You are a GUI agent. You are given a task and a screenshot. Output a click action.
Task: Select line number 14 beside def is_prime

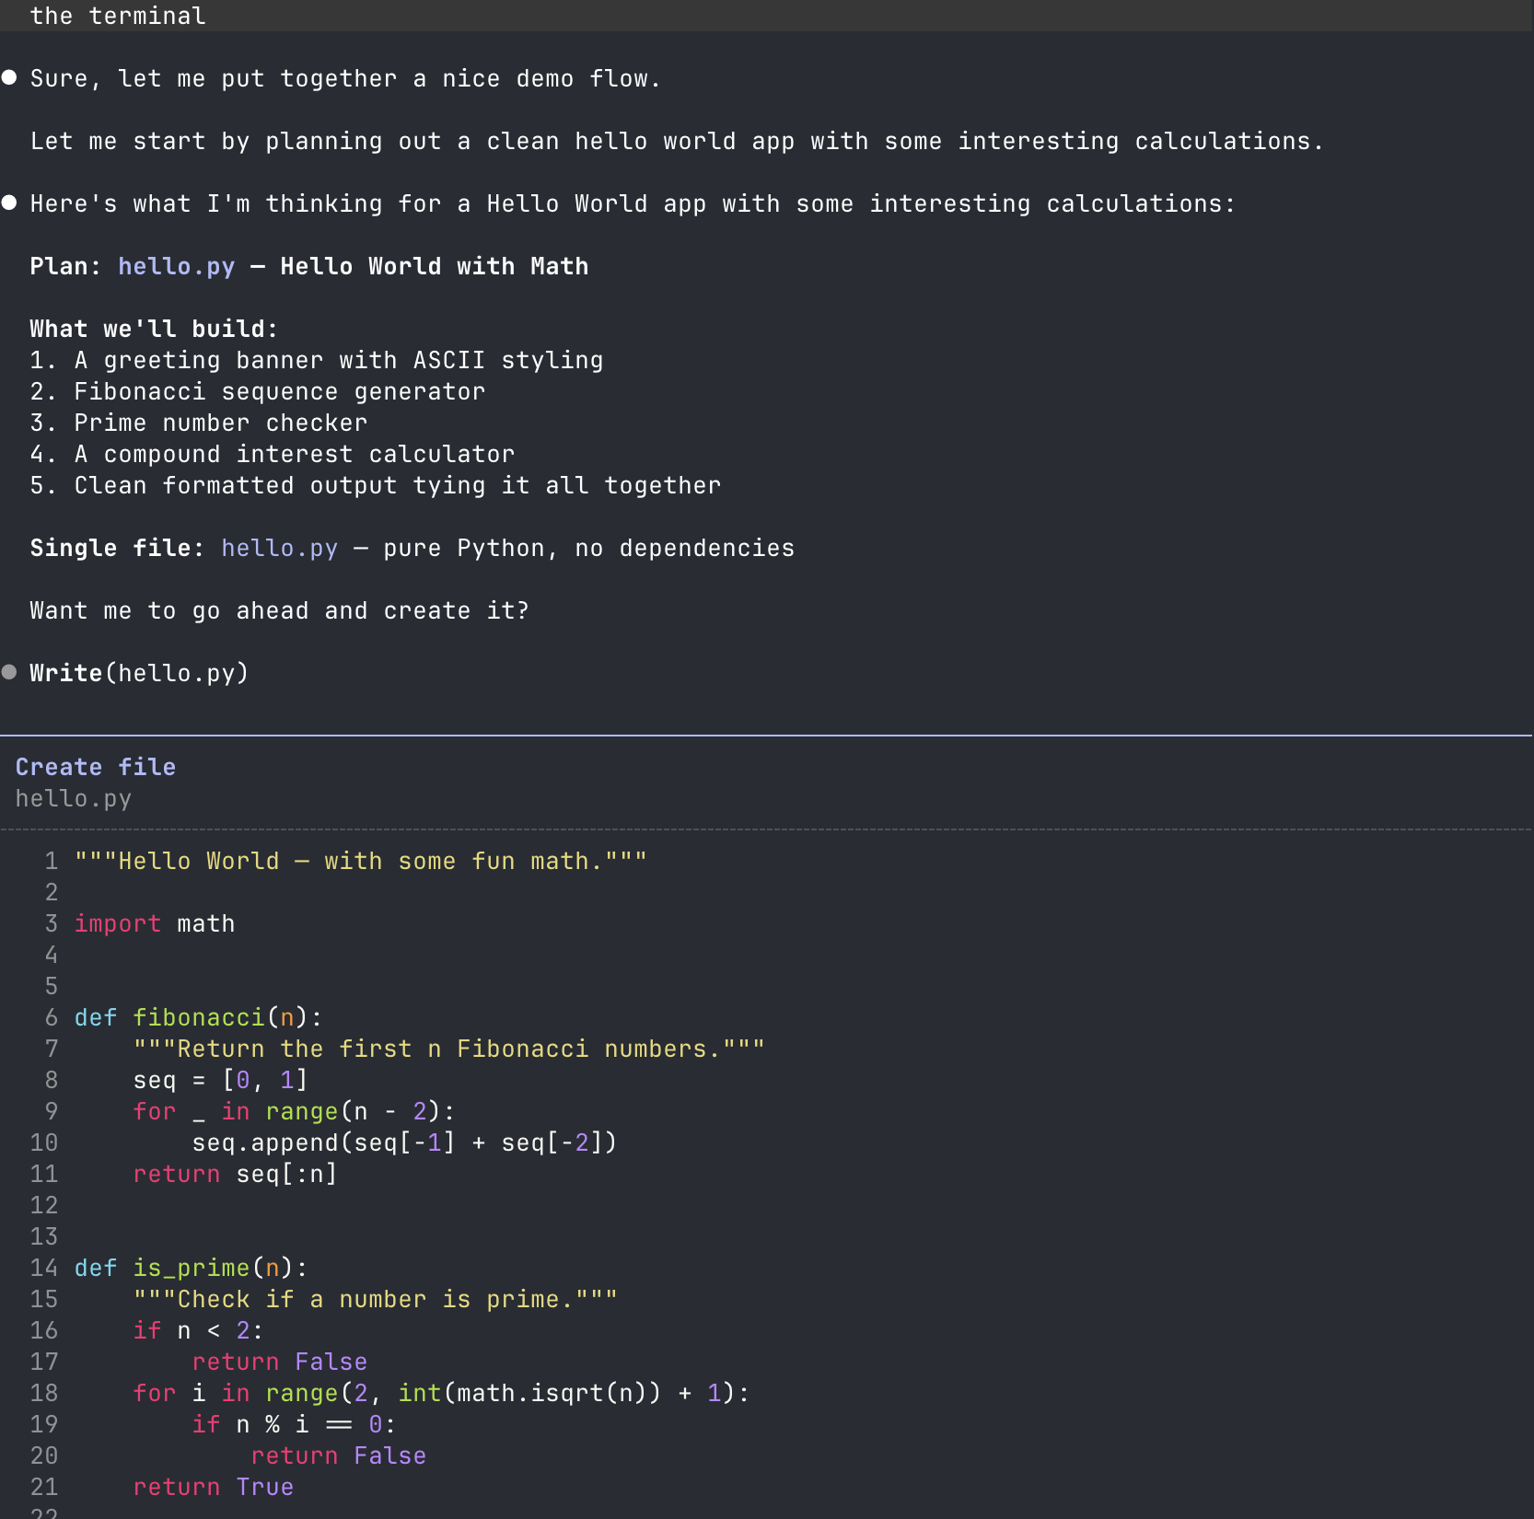pos(42,1268)
